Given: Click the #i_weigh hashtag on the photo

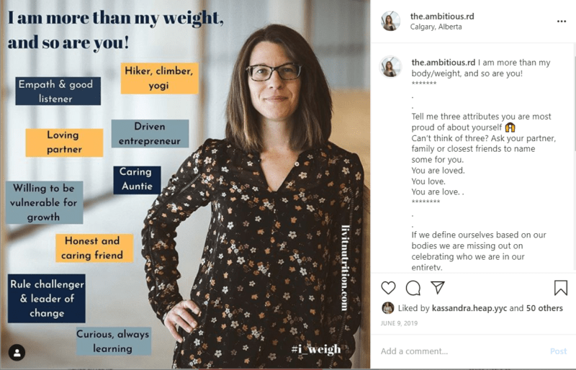Looking at the screenshot, I should [316, 348].
